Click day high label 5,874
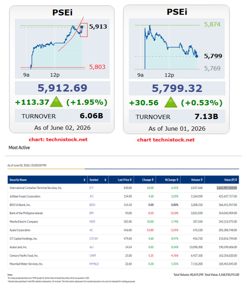Screen dimensions: 243x284 point(212,25)
